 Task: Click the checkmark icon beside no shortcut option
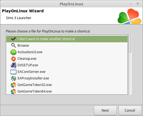(13, 39)
